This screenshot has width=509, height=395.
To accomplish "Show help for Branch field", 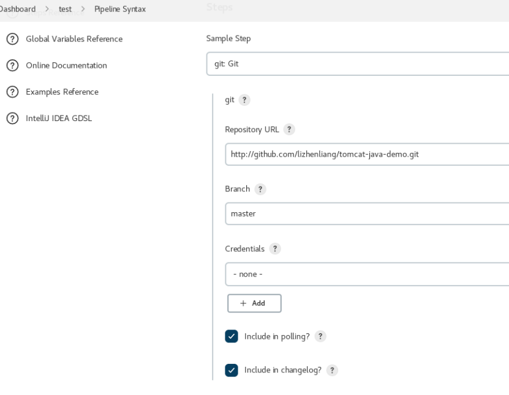I will (260, 190).
